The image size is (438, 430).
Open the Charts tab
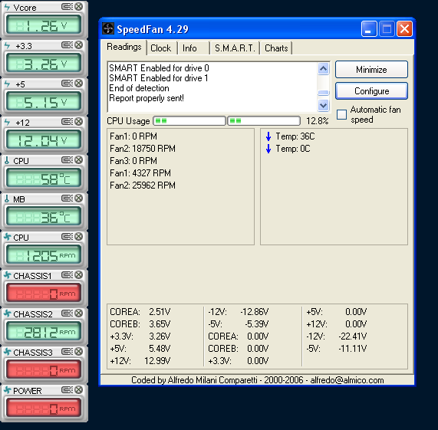(276, 48)
